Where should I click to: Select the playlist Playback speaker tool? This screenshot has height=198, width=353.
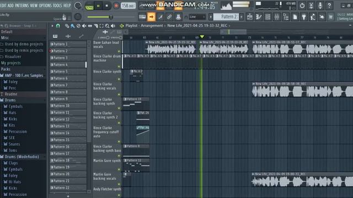113,26
